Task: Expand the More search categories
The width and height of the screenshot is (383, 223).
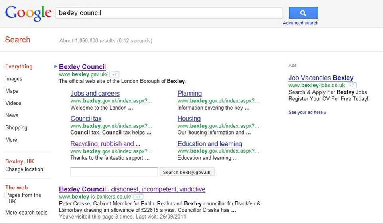Action: click(x=11, y=140)
